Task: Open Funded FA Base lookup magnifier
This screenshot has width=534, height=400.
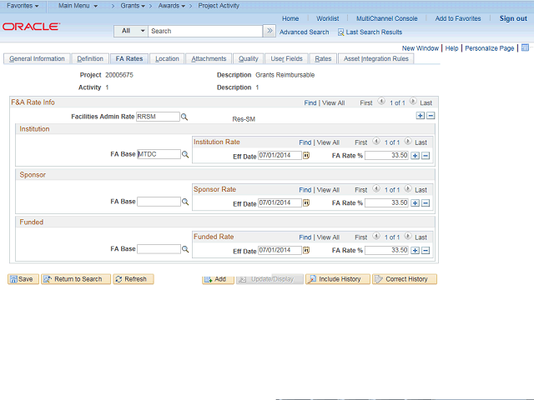Action: [185, 249]
